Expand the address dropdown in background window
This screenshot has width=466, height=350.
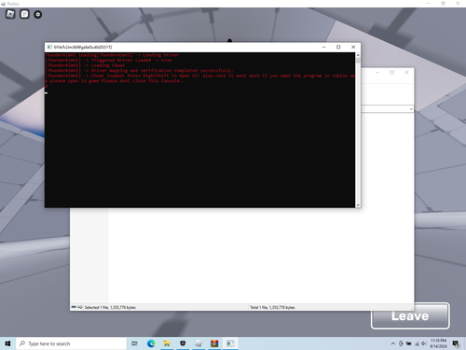click(x=411, y=109)
